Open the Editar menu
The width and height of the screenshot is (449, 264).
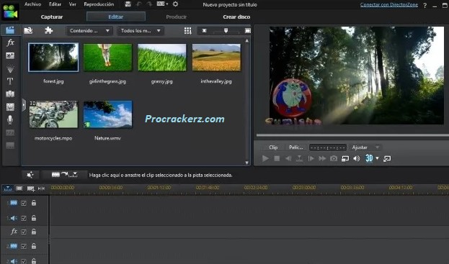coord(55,4)
